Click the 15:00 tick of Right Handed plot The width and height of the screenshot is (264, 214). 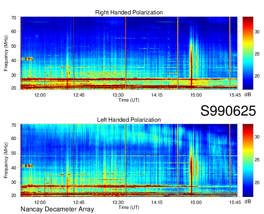tap(196, 95)
